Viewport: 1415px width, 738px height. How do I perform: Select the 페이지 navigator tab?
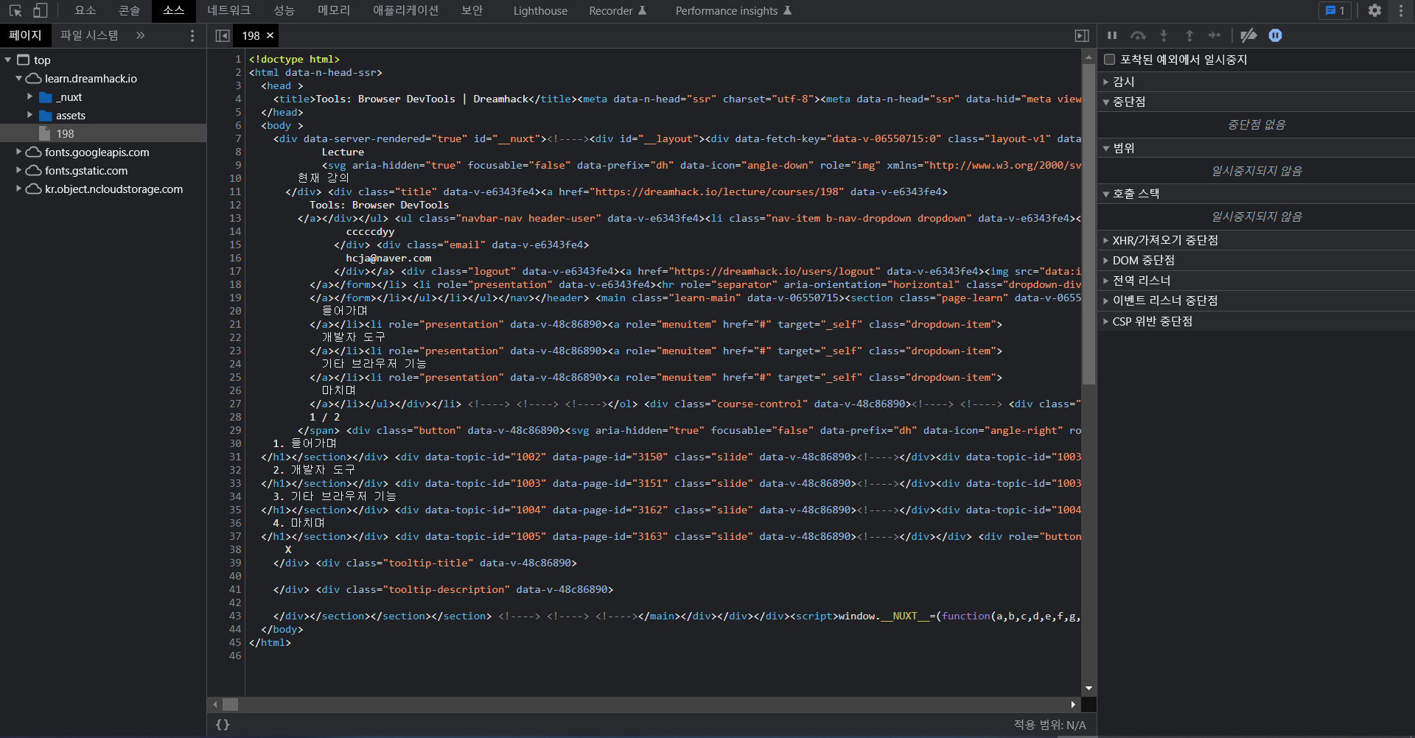(26, 35)
